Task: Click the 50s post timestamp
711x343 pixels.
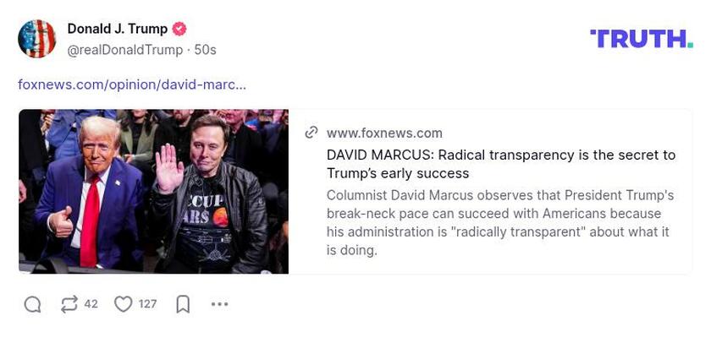Action: (x=205, y=50)
